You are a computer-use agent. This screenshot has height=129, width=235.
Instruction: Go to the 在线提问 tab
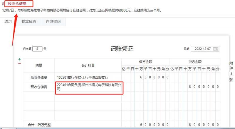(53, 22)
